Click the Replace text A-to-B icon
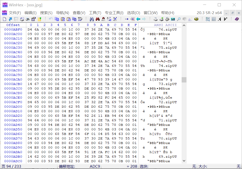242x169 pixels. (109, 19)
